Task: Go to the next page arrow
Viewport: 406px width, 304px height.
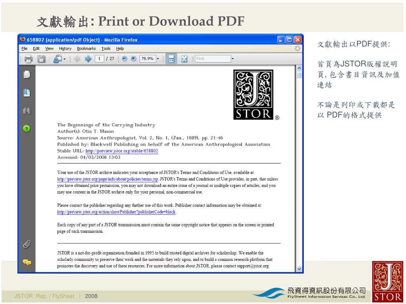Action: [x=88, y=59]
